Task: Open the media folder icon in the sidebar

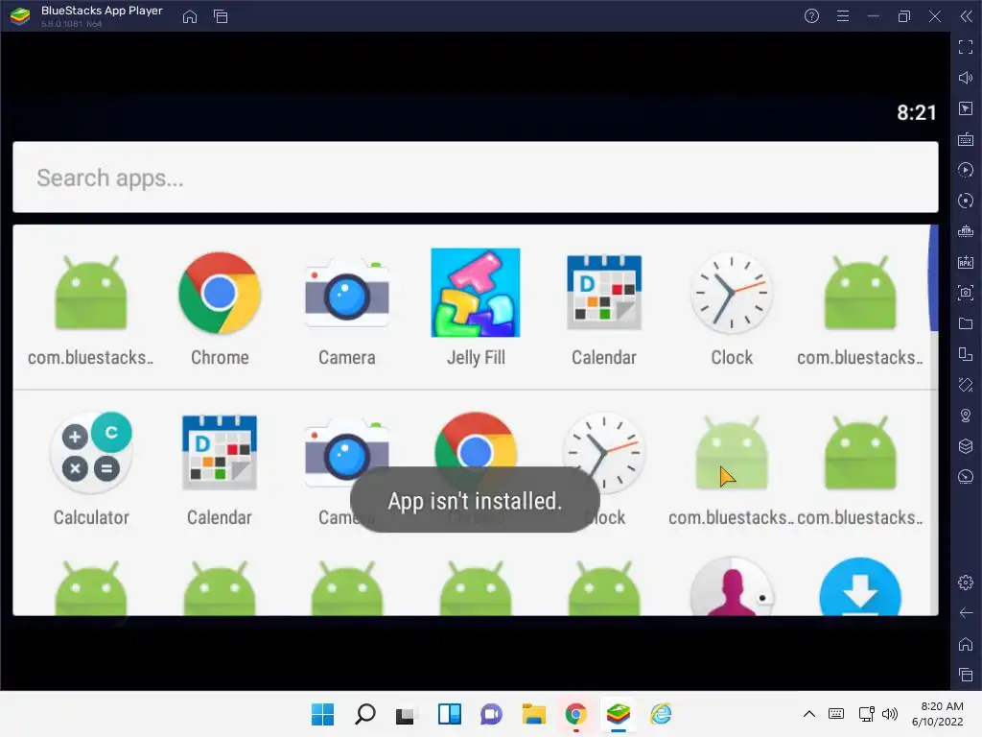Action: coord(965,323)
